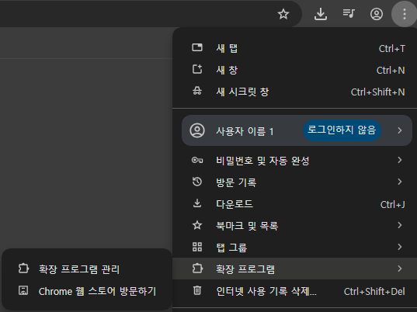Click the Ctrl+N shortcut text
Image resolution: width=417 pixels, height=312 pixels.
click(x=391, y=71)
